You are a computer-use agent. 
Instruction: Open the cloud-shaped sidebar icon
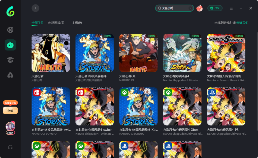click(10, 75)
